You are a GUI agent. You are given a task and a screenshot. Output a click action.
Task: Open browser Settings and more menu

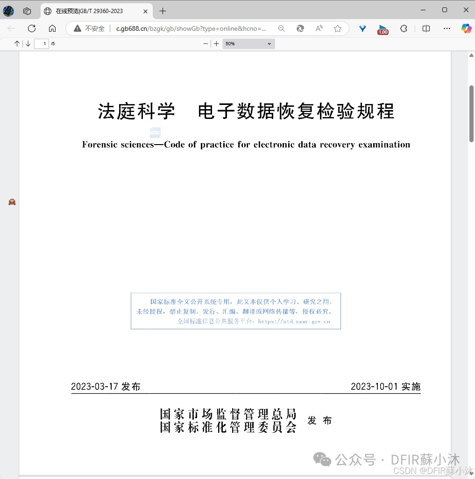[447, 28]
